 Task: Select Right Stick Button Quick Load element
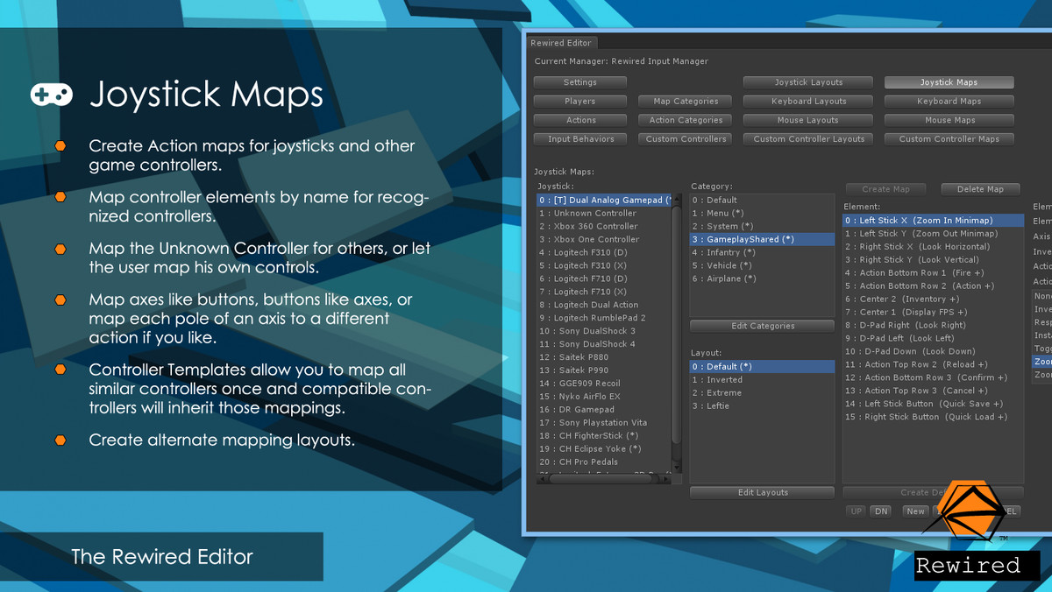933,418
